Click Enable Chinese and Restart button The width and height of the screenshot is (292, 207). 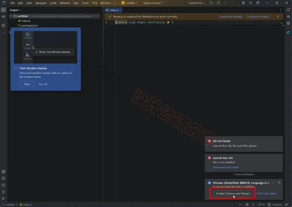233,193
